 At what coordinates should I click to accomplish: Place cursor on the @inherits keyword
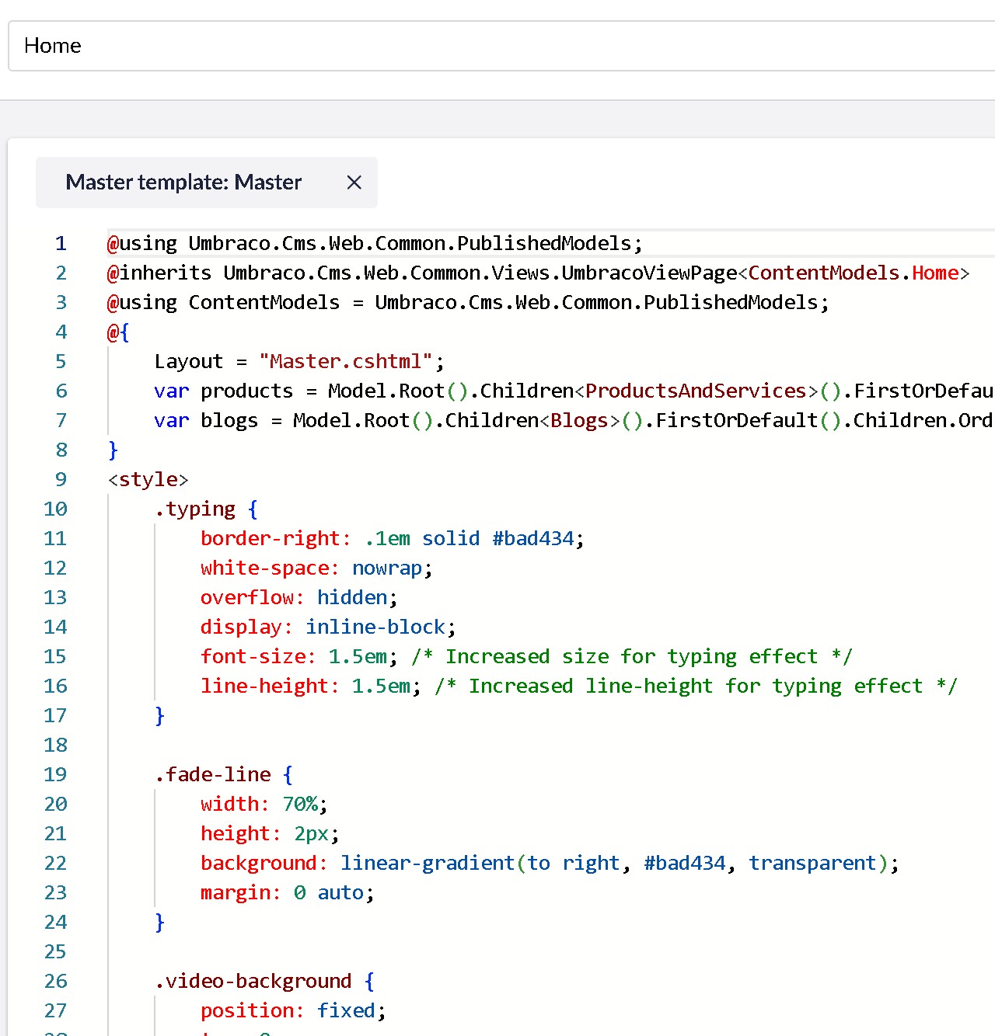(x=159, y=273)
